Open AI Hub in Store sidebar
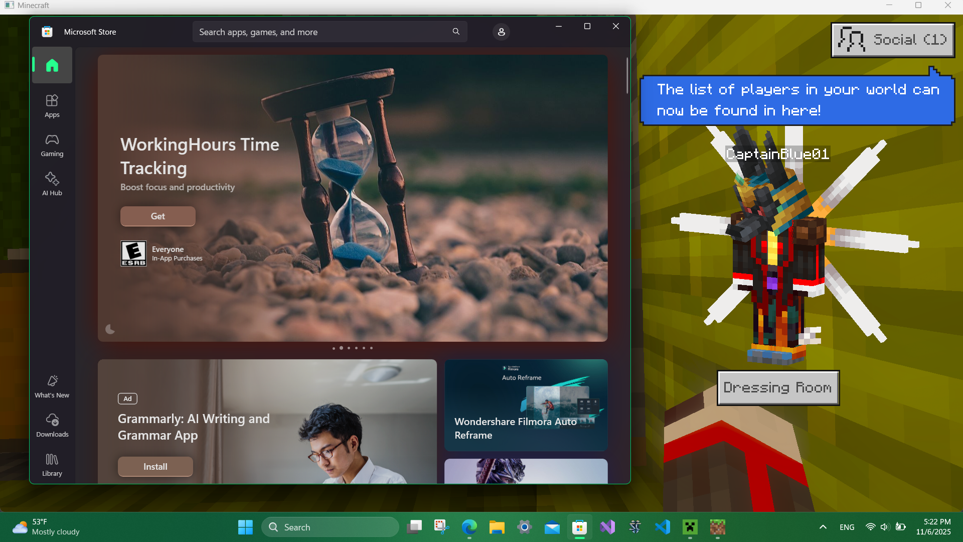 52,184
